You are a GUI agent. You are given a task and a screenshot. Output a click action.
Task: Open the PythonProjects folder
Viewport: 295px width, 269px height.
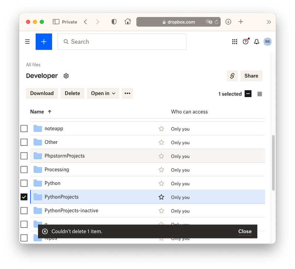62,197
